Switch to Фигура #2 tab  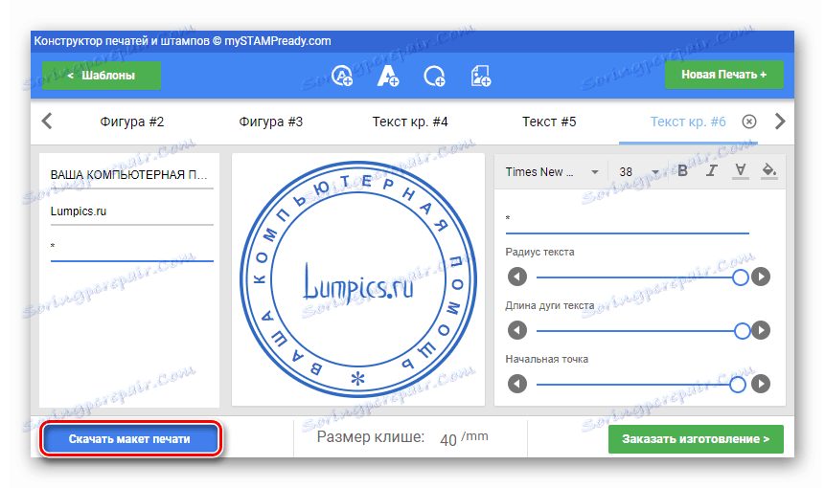coord(132,122)
